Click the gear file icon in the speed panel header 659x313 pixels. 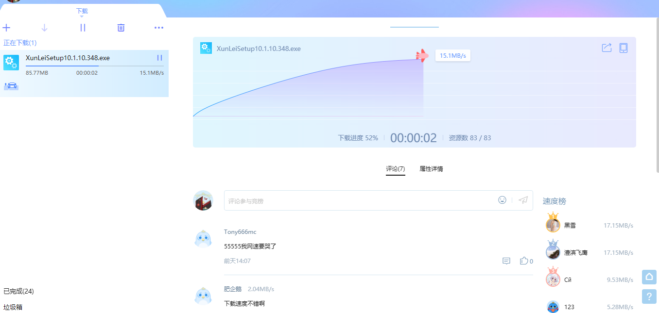(x=206, y=48)
